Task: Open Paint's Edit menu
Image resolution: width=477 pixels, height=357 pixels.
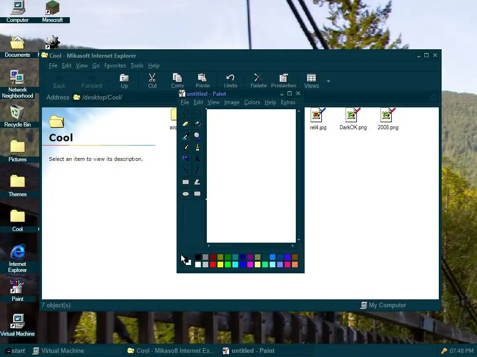Action: click(x=198, y=102)
